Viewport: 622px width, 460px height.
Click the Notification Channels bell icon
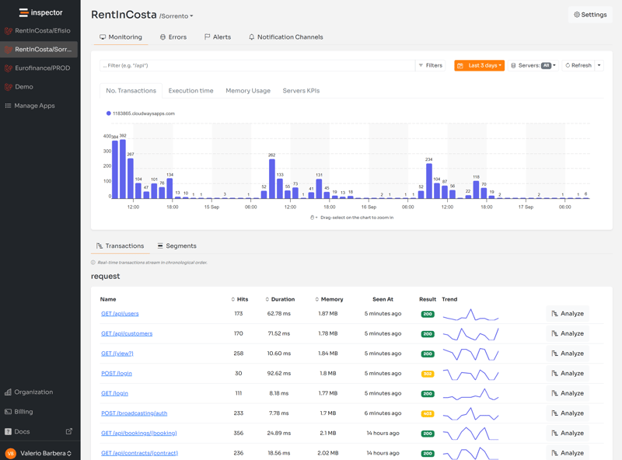(250, 37)
